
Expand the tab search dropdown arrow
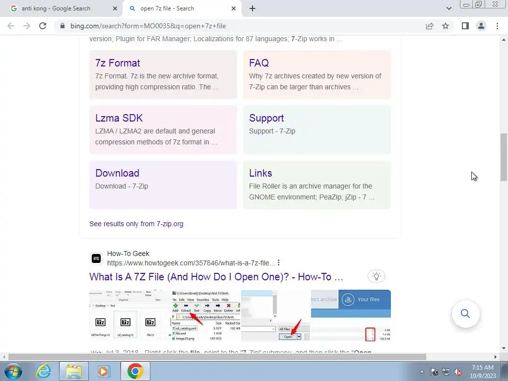pos(448,8)
